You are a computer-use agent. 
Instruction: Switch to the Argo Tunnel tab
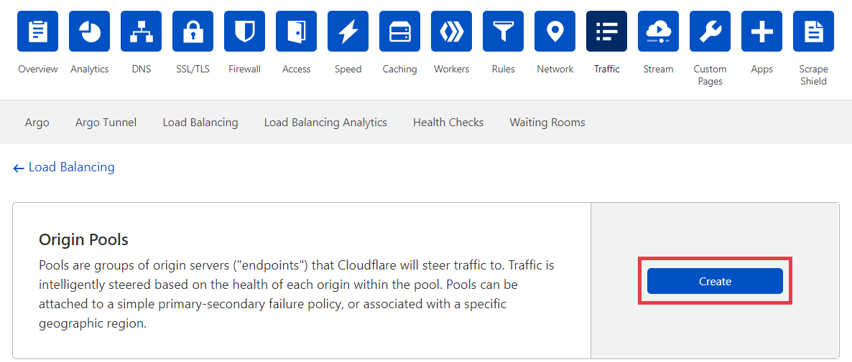[x=106, y=123]
